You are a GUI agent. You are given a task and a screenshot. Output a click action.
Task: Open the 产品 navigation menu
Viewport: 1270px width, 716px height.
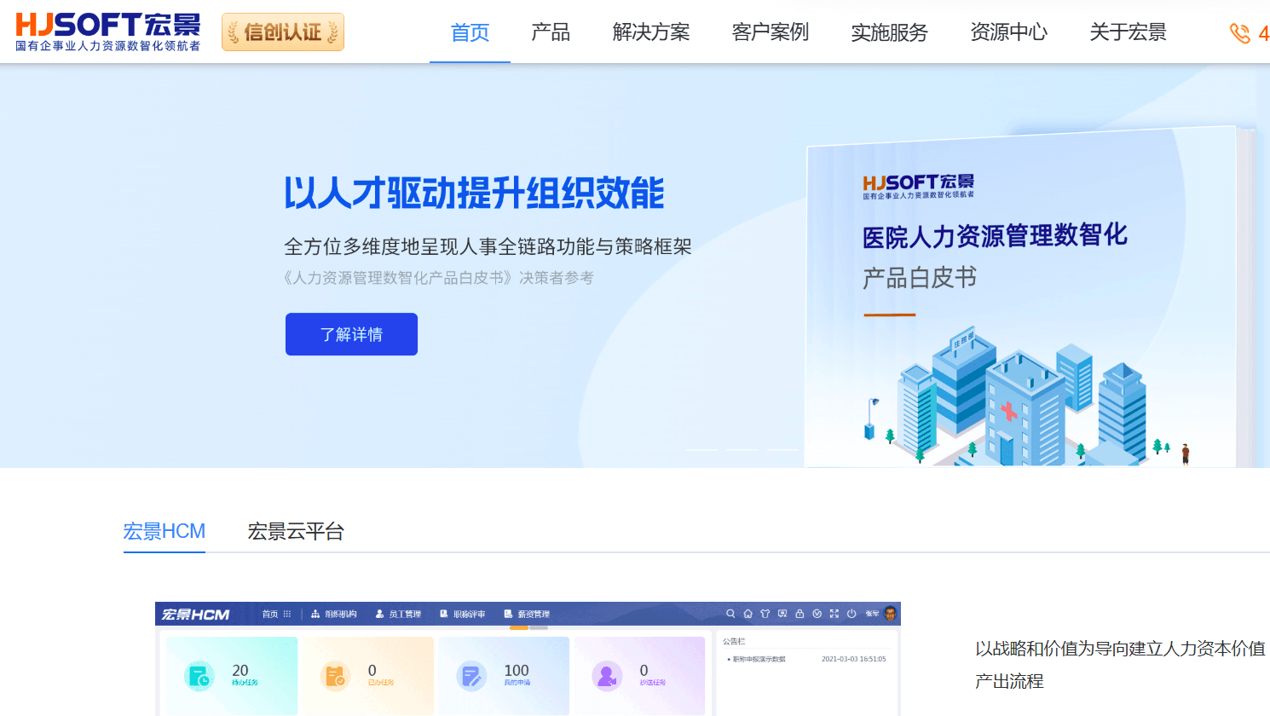[x=551, y=32]
